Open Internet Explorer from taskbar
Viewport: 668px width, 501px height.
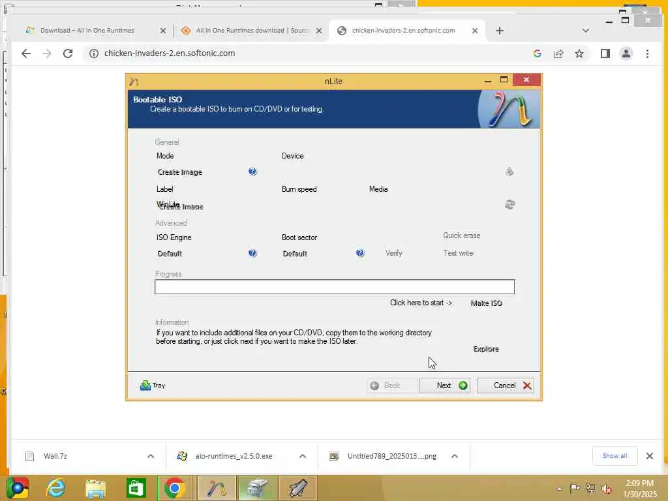point(56,488)
